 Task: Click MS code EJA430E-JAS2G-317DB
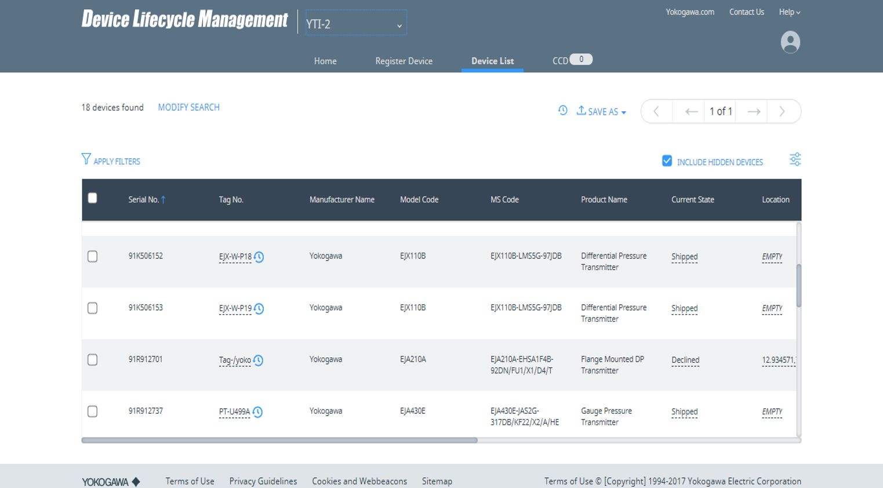pyautogui.click(x=524, y=417)
